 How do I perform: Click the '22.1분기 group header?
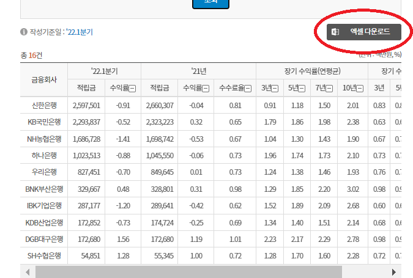[104, 71]
